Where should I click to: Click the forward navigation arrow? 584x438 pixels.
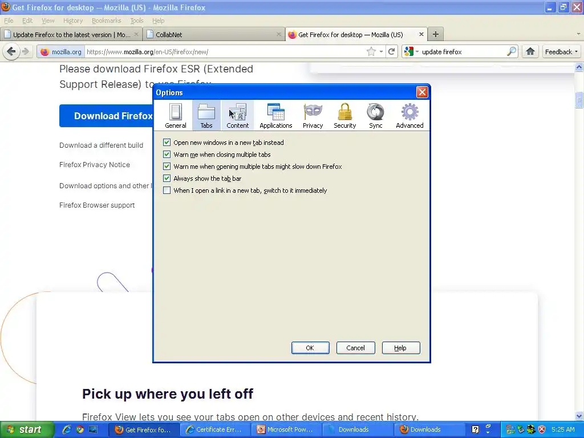tap(25, 51)
